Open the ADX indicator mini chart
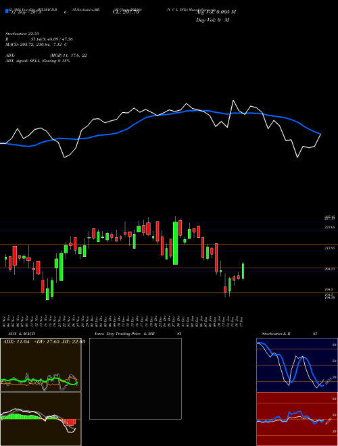 pos(41,365)
